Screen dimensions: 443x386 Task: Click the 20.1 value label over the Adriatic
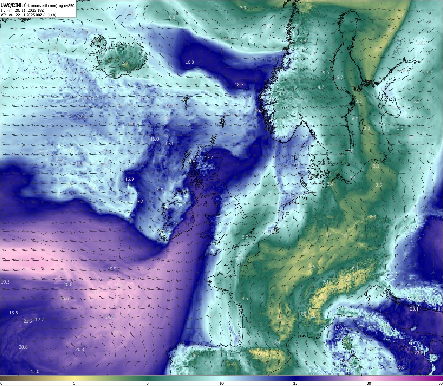click(414, 309)
